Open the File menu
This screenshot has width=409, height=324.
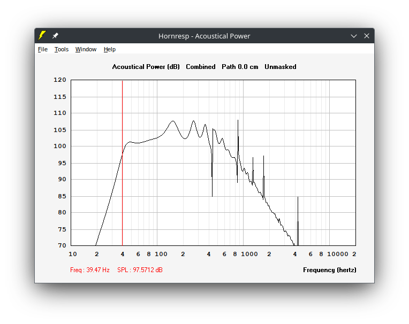[43, 49]
